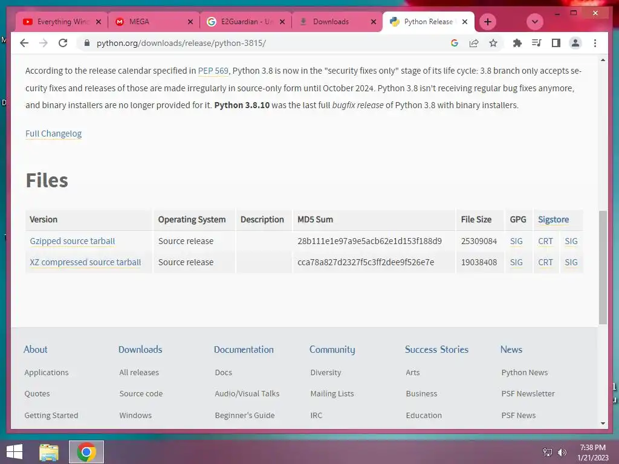This screenshot has width=619, height=464.
Task: Switch to the Everything Windows YouTube tab
Action: point(62,22)
